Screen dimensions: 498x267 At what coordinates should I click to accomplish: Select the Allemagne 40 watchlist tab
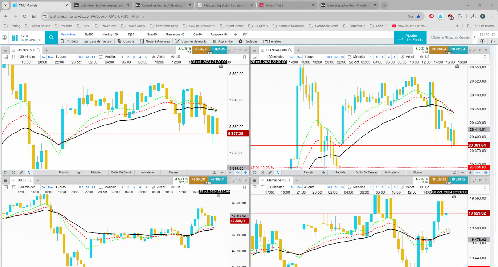click(175, 34)
